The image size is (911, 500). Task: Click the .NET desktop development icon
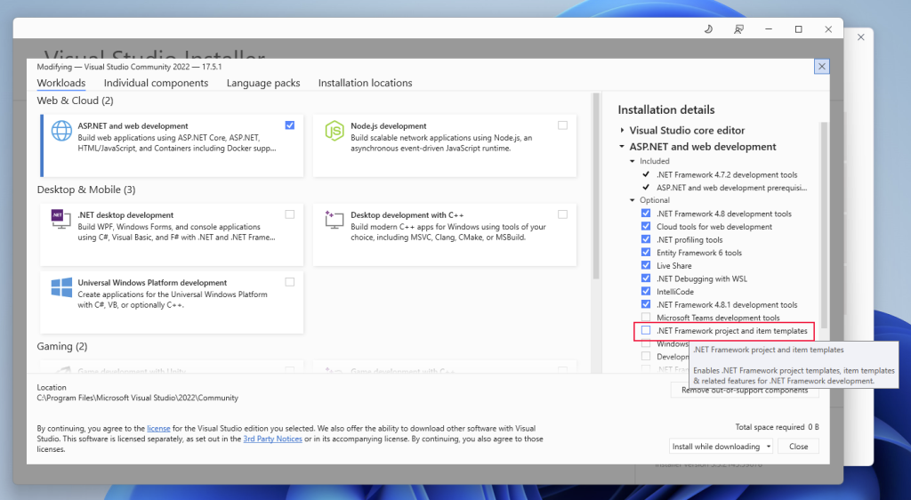coord(60,219)
